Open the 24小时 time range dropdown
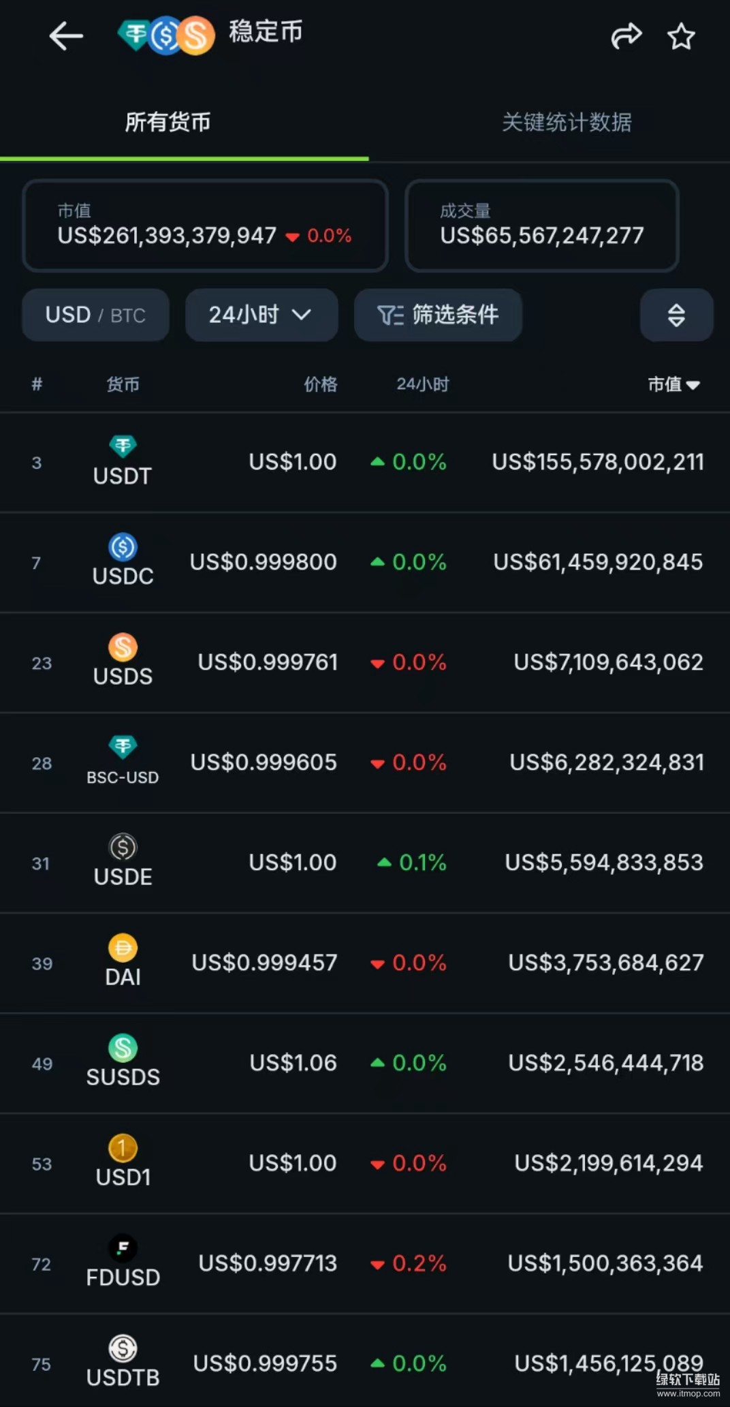The width and height of the screenshot is (730, 1407). [261, 315]
